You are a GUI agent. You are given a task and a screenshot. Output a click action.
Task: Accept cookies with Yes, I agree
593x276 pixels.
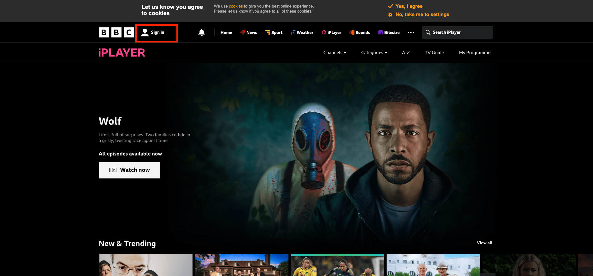pos(405,6)
